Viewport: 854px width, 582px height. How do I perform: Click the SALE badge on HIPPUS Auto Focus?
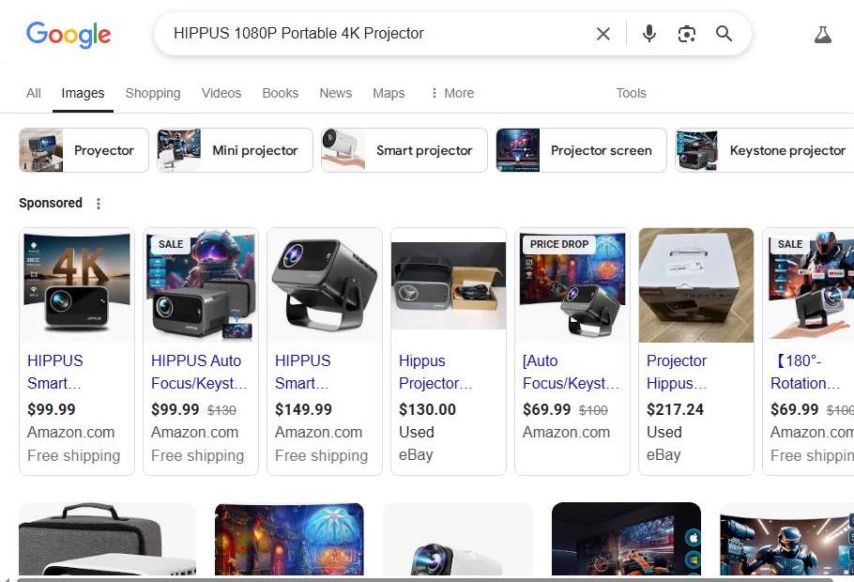(x=171, y=244)
